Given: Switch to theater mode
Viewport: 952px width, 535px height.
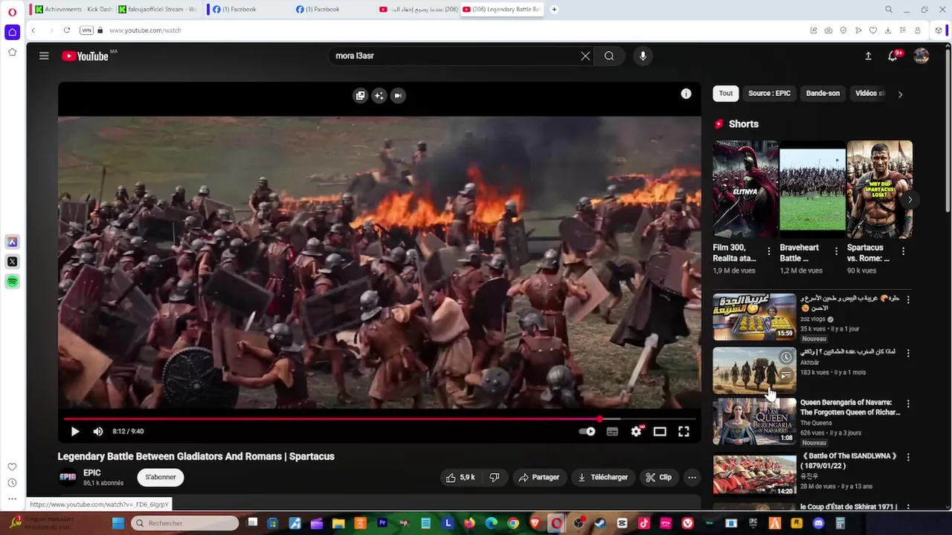Looking at the screenshot, I should [660, 431].
